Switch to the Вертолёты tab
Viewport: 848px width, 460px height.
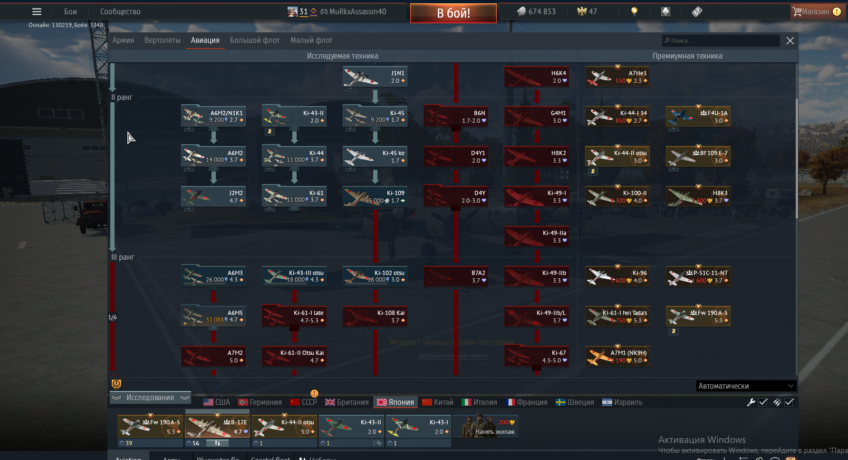click(x=163, y=40)
